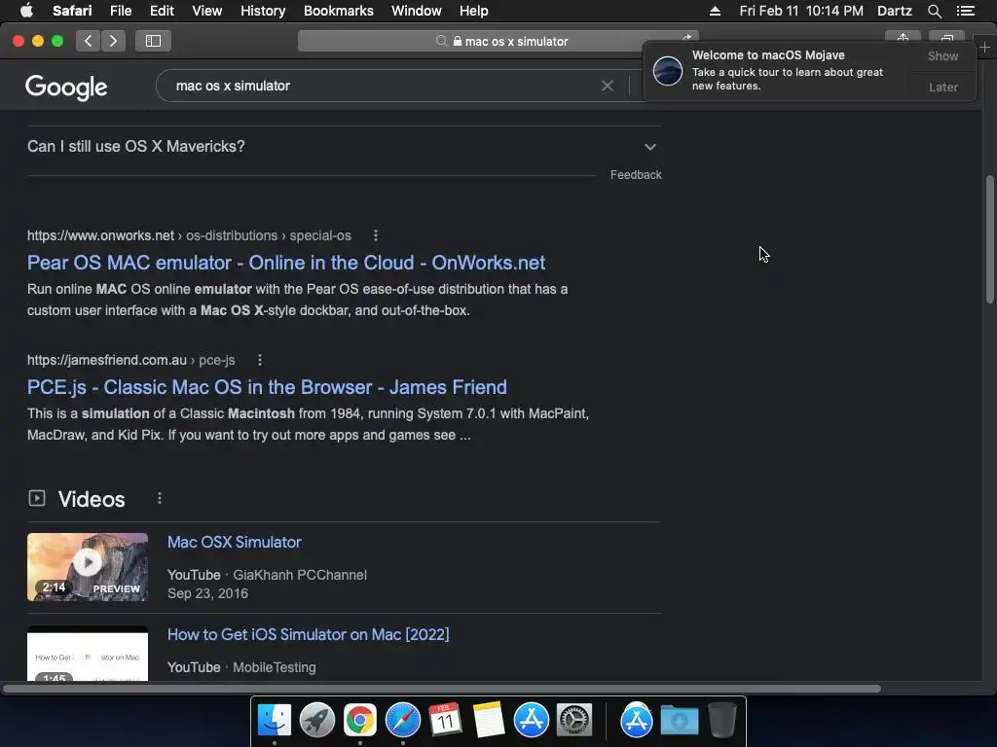Go forward with Safari's forward arrow
997x747 pixels.
tap(113, 41)
